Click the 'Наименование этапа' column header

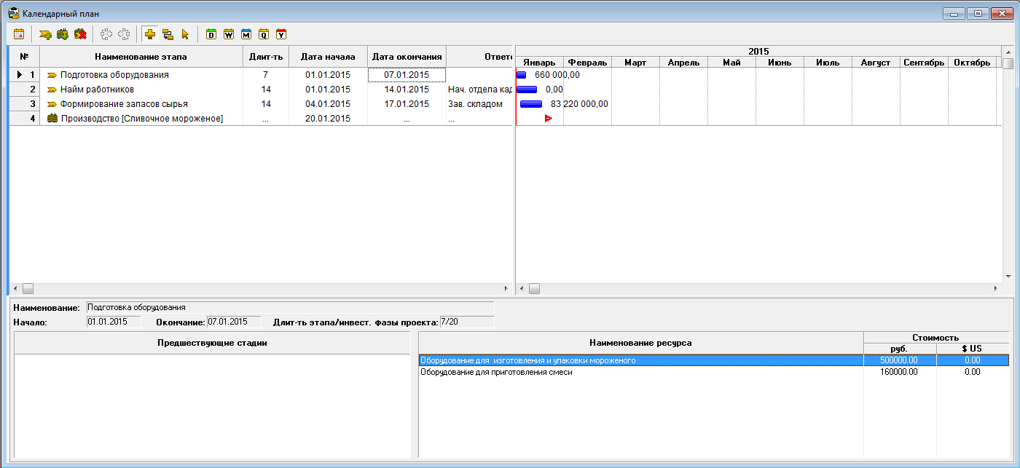[141, 57]
